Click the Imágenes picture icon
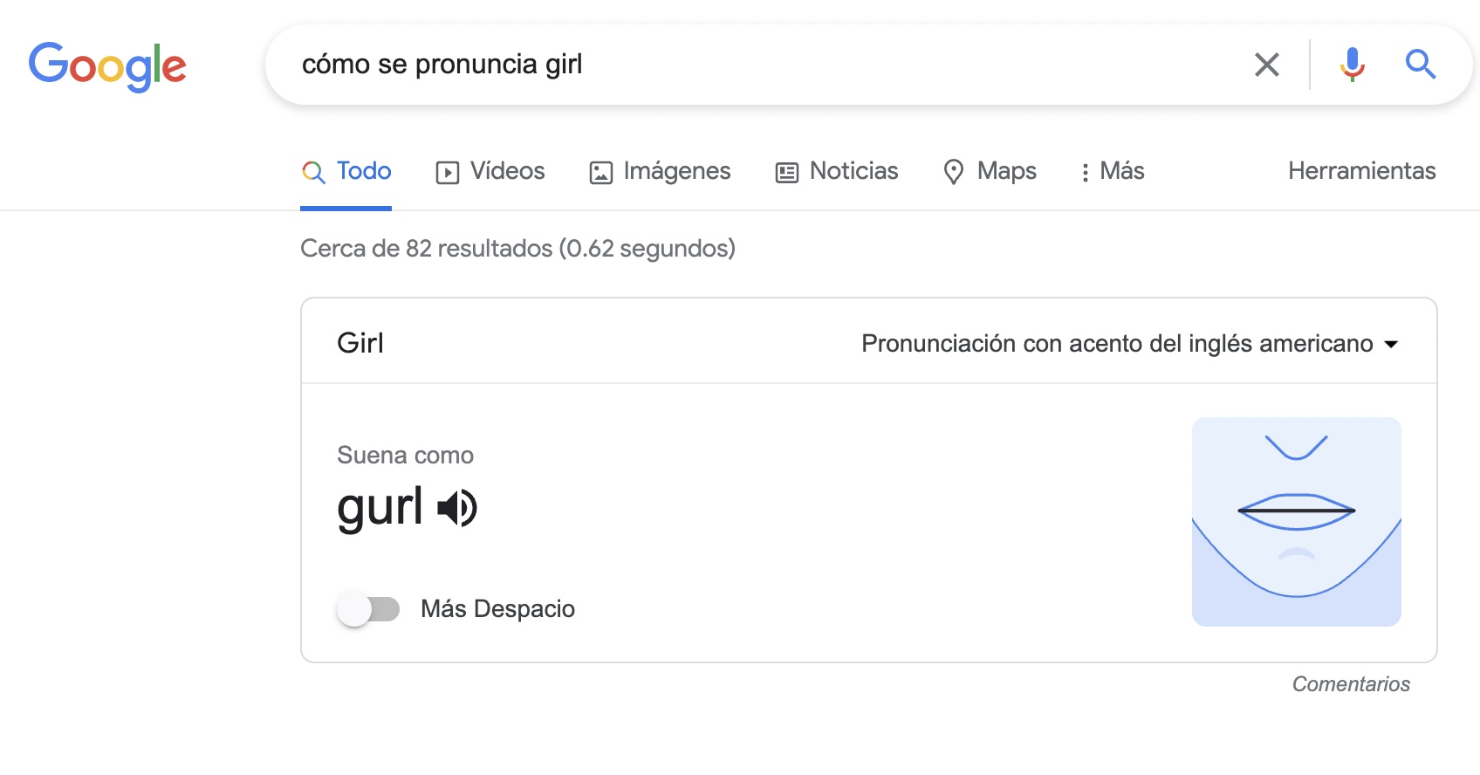 (600, 171)
